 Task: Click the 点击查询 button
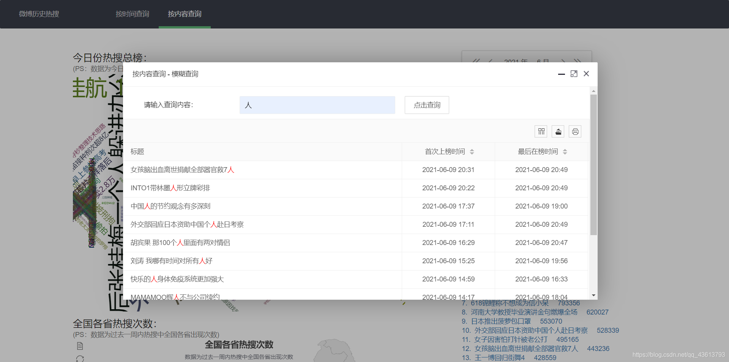tap(427, 105)
